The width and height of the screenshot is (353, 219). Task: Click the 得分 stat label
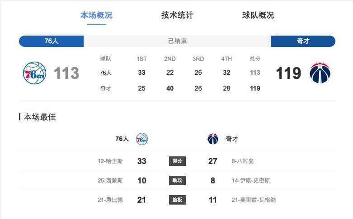177,161
